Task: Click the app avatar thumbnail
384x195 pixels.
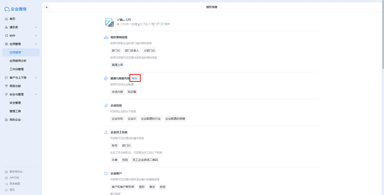Action: point(109,22)
